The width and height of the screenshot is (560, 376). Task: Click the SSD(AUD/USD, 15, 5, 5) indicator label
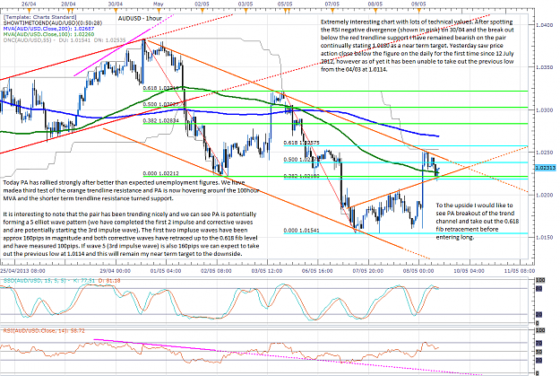(x=35, y=281)
